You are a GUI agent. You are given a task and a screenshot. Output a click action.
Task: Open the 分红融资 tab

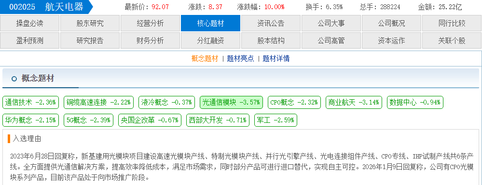tap(210, 40)
